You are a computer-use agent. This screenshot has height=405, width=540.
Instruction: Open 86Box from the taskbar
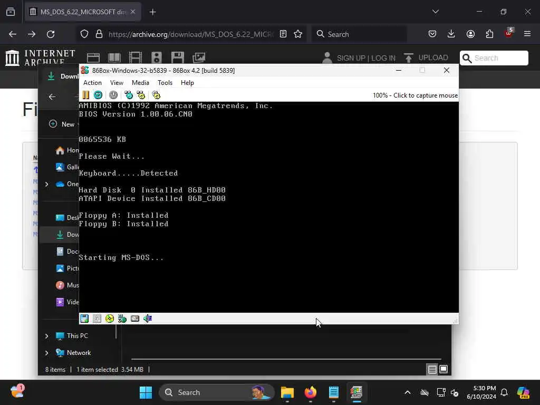click(x=357, y=392)
